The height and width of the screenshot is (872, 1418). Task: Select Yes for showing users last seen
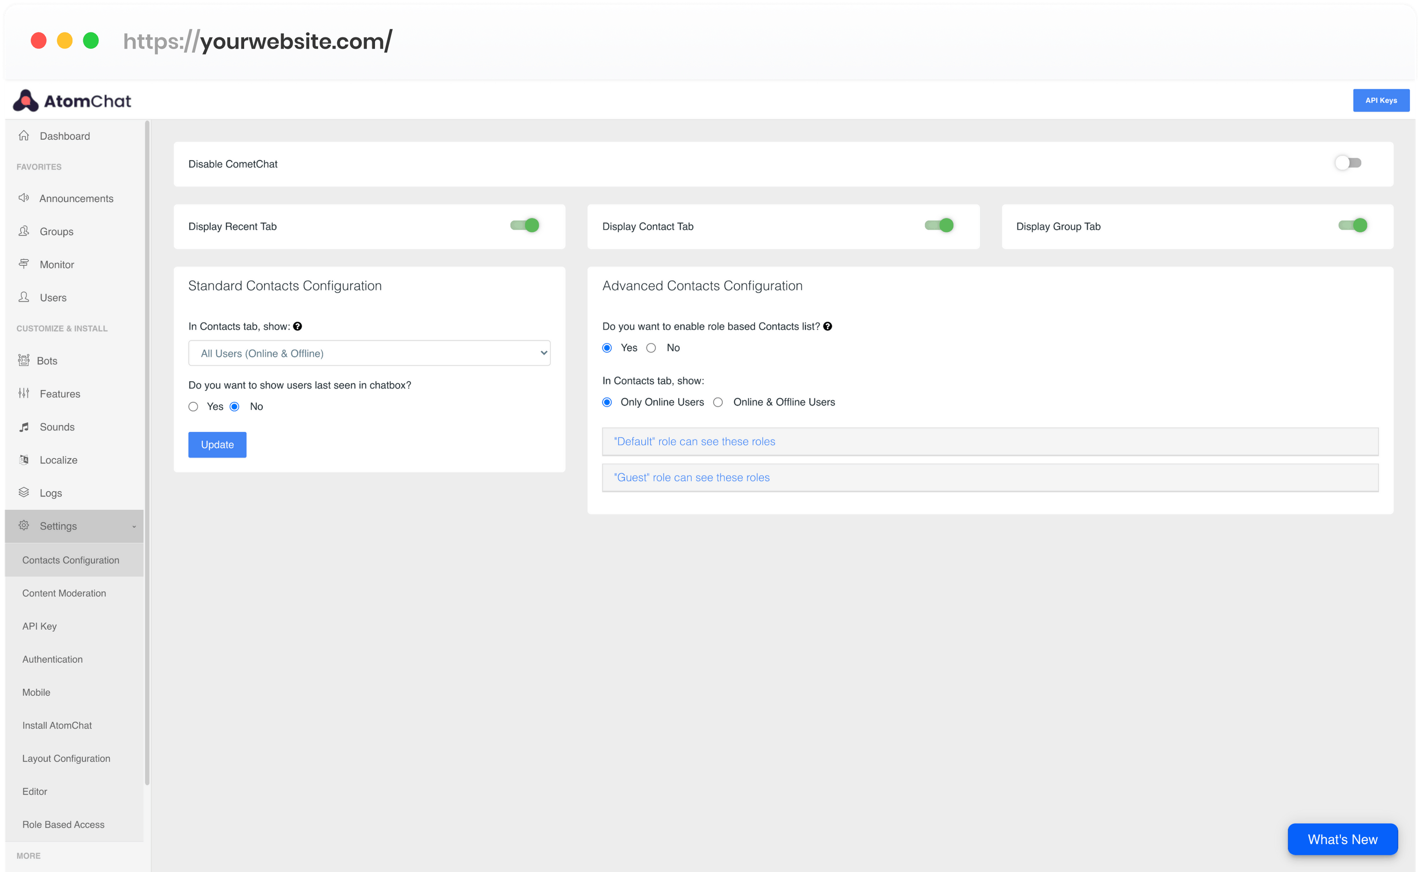194,406
